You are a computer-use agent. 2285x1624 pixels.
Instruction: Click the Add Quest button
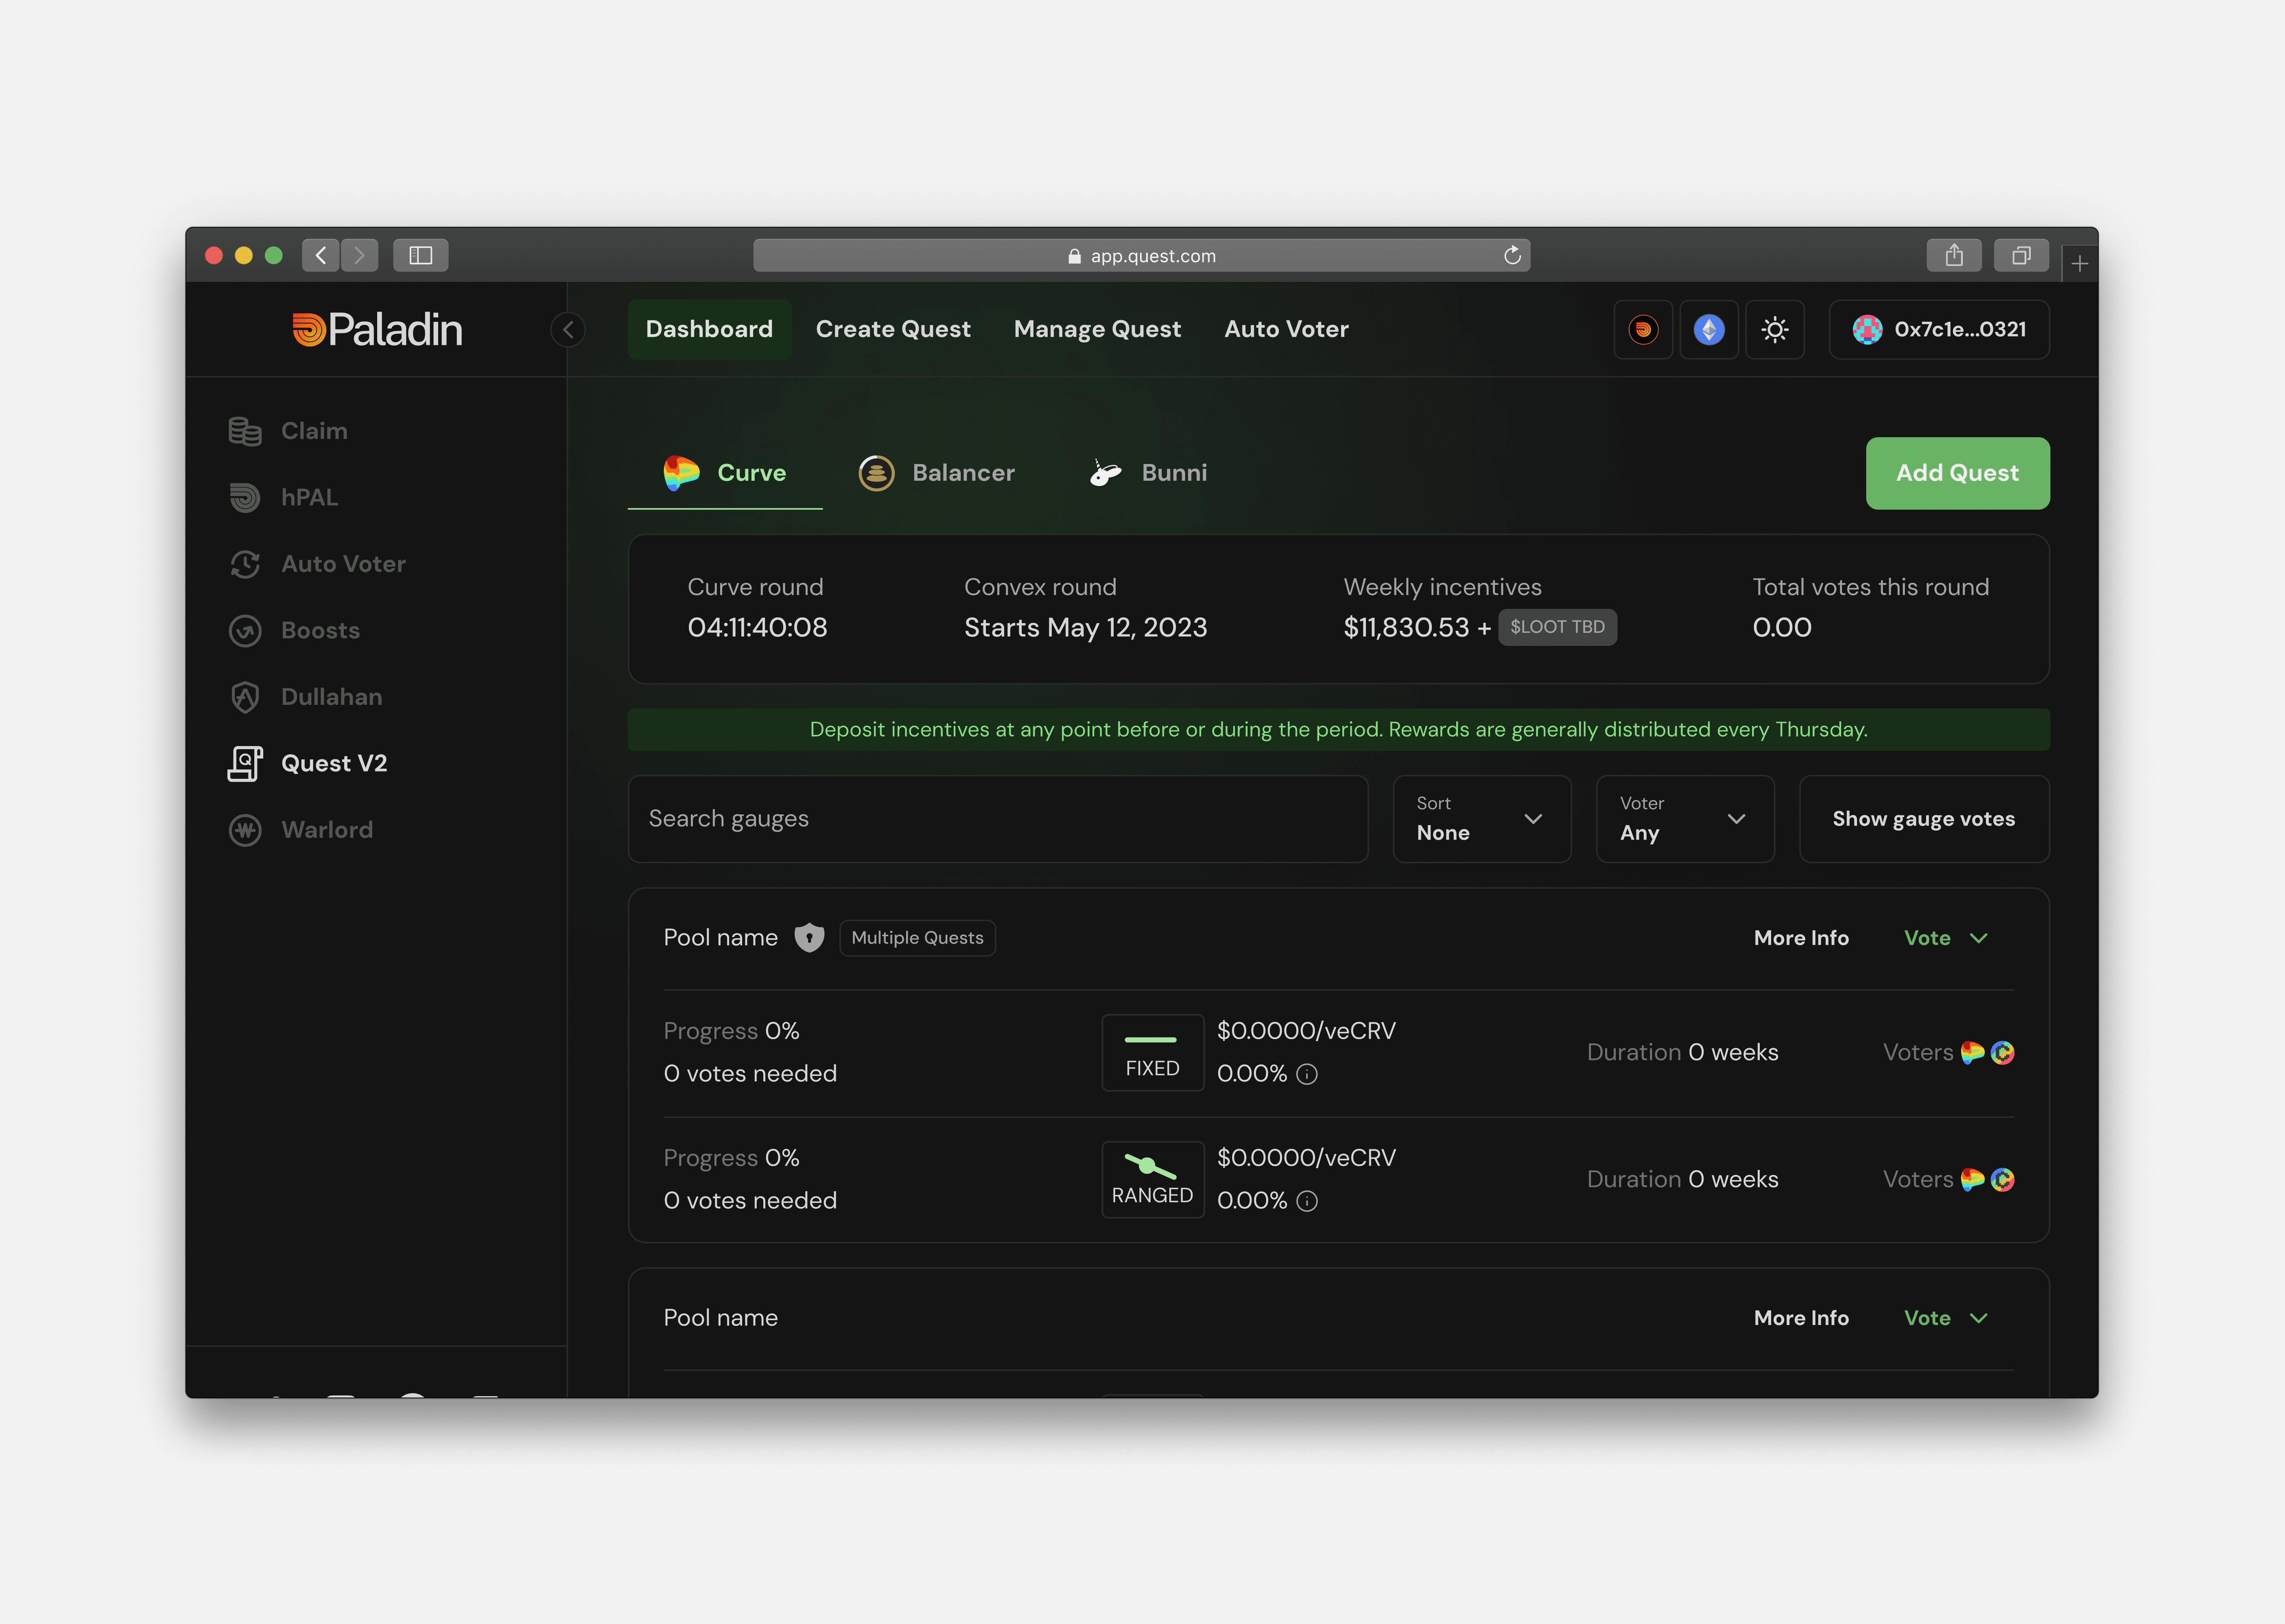click(x=1958, y=473)
